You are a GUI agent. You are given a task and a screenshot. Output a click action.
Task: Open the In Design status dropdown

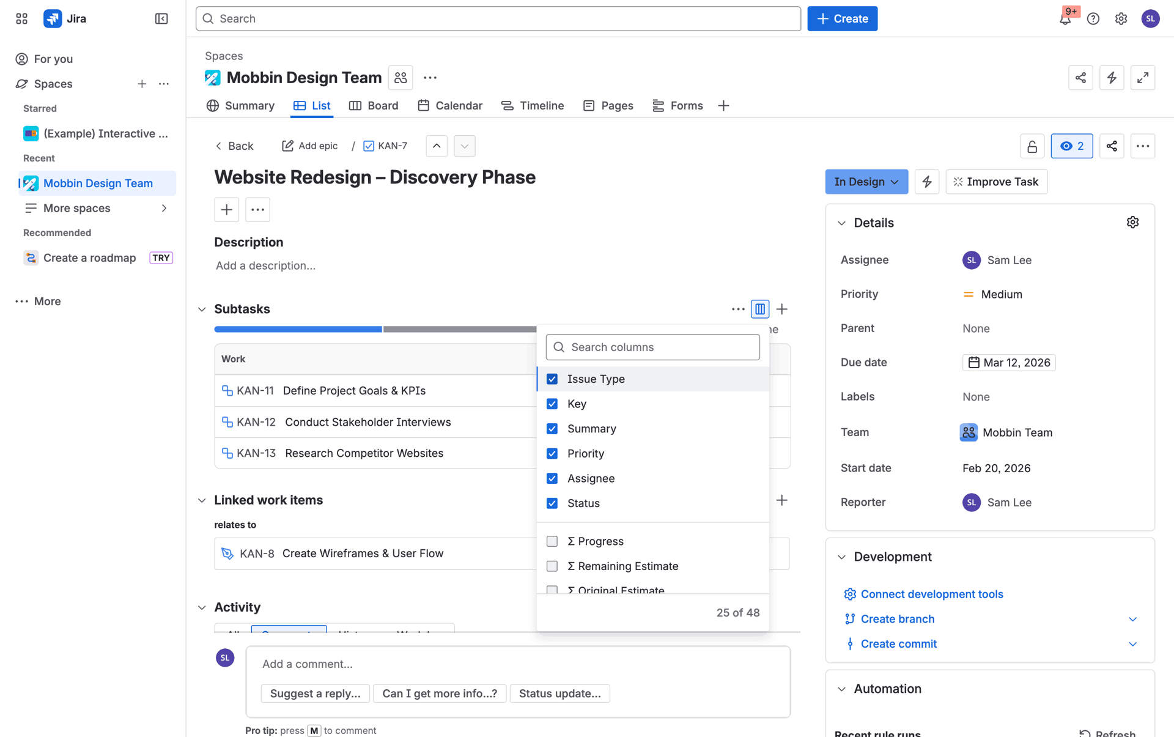click(x=866, y=182)
